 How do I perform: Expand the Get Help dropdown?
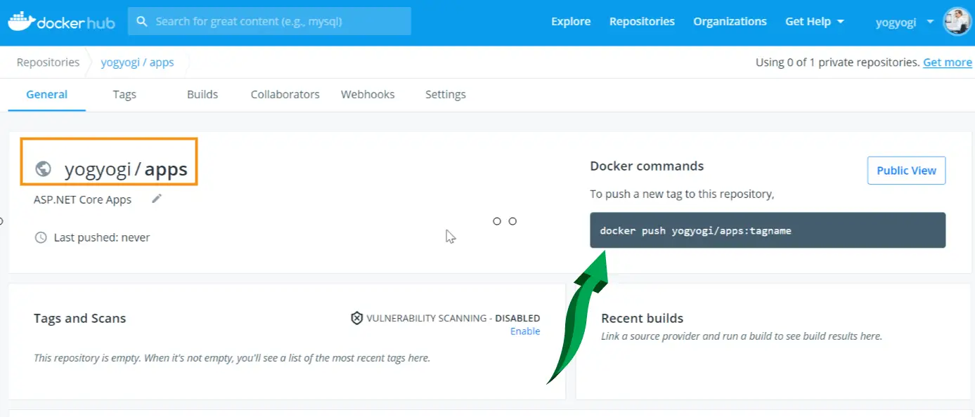(x=814, y=22)
